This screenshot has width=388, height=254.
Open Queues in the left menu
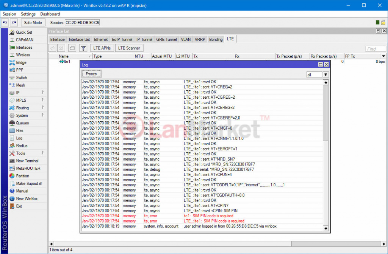click(22, 123)
